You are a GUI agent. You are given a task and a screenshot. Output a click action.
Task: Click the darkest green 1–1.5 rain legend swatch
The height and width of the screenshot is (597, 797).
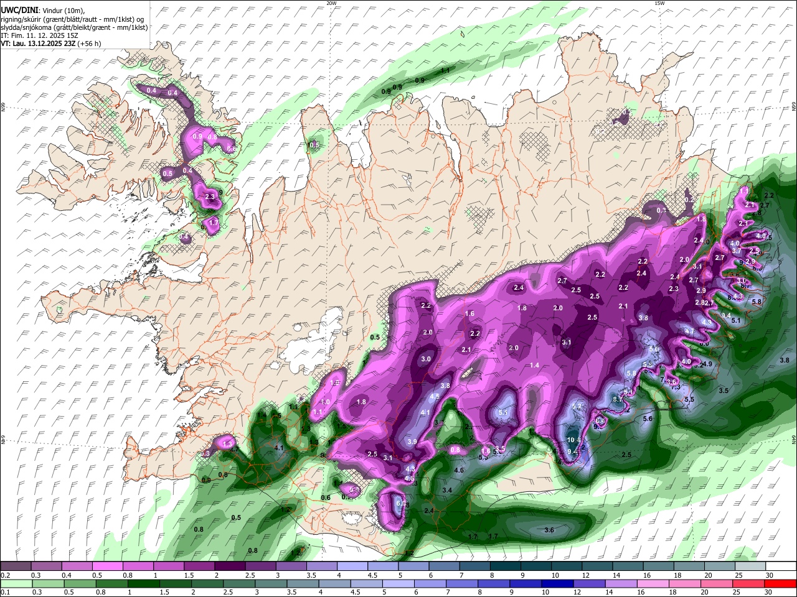(x=143, y=583)
